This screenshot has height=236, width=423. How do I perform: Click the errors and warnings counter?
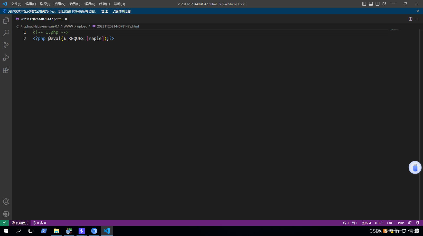tap(39, 223)
